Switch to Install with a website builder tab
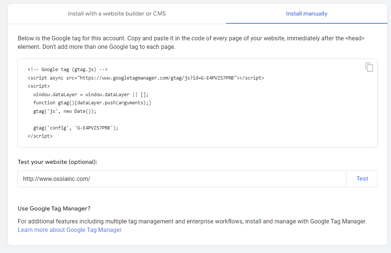 pyautogui.click(x=117, y=14)
